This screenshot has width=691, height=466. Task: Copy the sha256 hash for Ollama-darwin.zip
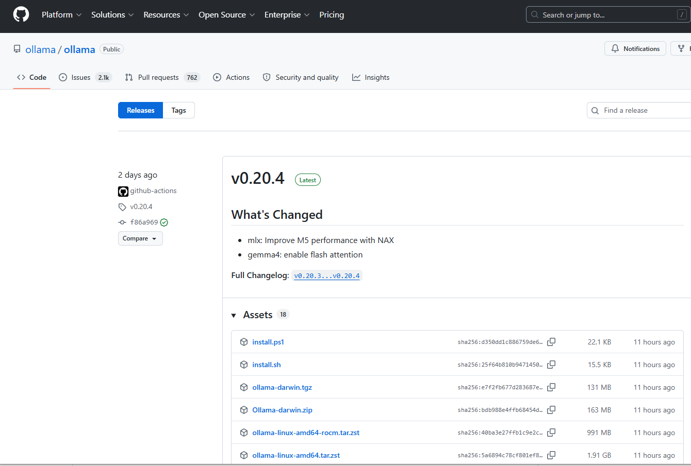coord(551,410)
